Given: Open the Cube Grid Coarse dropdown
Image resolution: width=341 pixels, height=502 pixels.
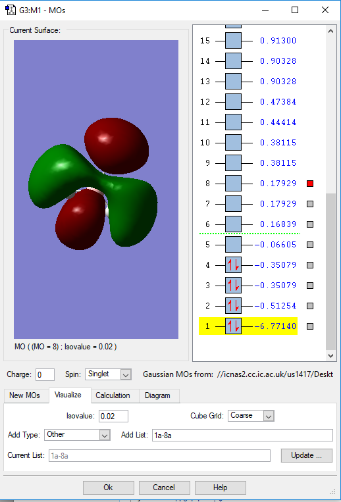Looking at the screenshot, I should [269, 416].
